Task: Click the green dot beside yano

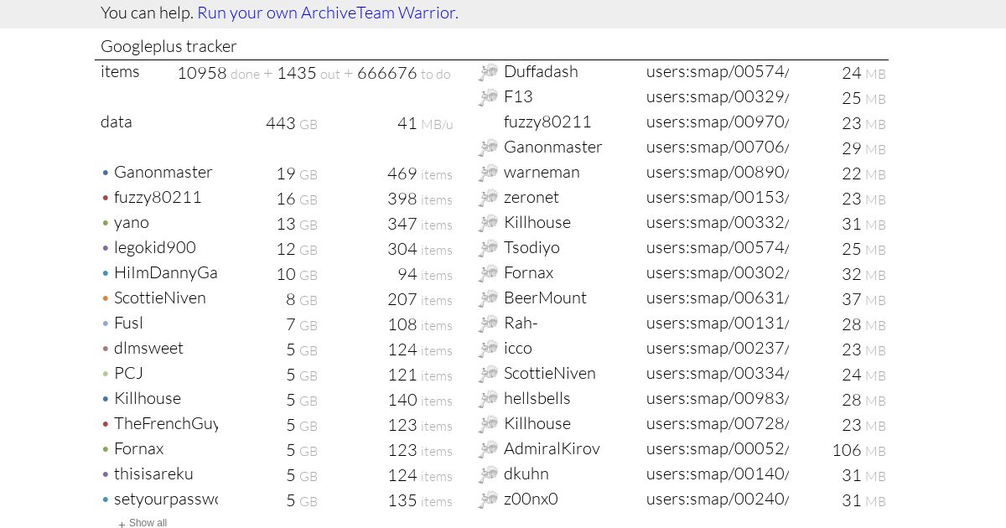Action: click(x=106, y=224)
